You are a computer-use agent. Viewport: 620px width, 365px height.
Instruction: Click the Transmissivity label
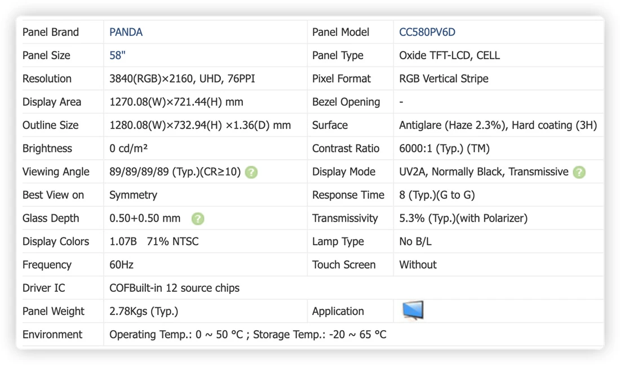point(345,218)
